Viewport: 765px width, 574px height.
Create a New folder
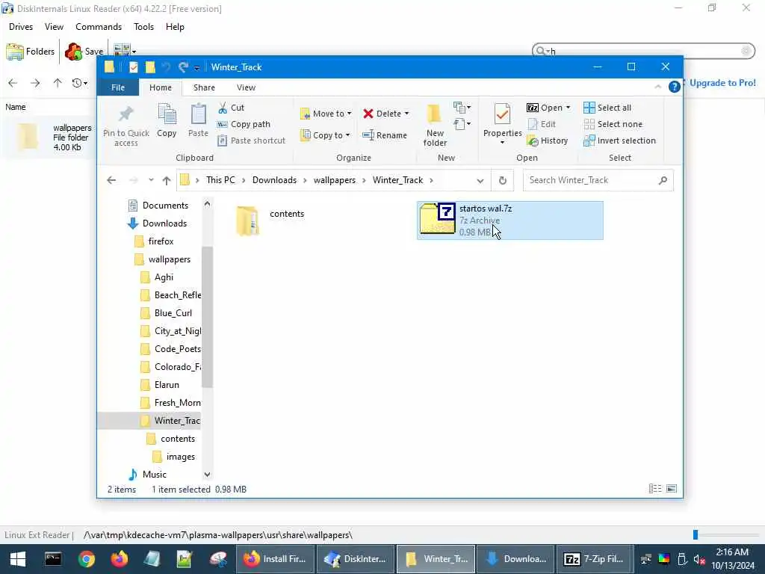(x=435, y=125)
